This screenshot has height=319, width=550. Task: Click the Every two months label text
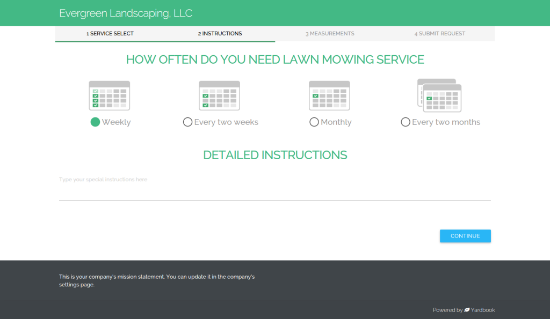point(446,122)
